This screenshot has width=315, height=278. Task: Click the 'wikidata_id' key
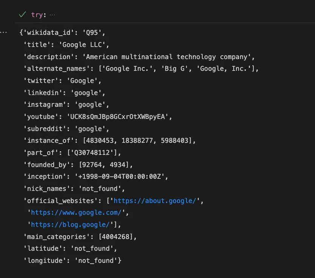point(49,33)
